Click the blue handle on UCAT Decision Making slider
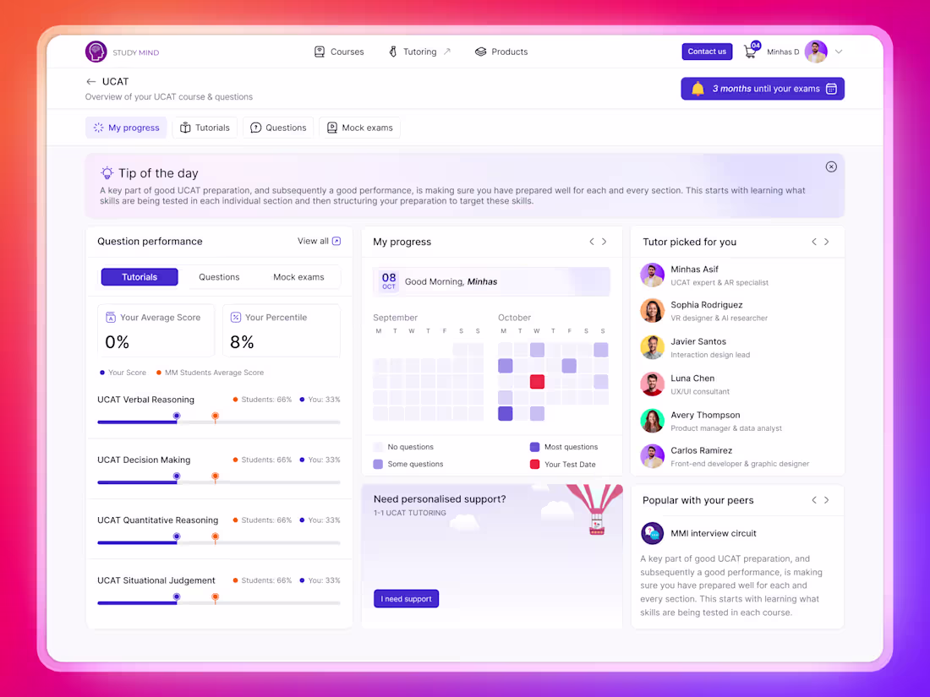930x697 pixels. coord(176,476)
